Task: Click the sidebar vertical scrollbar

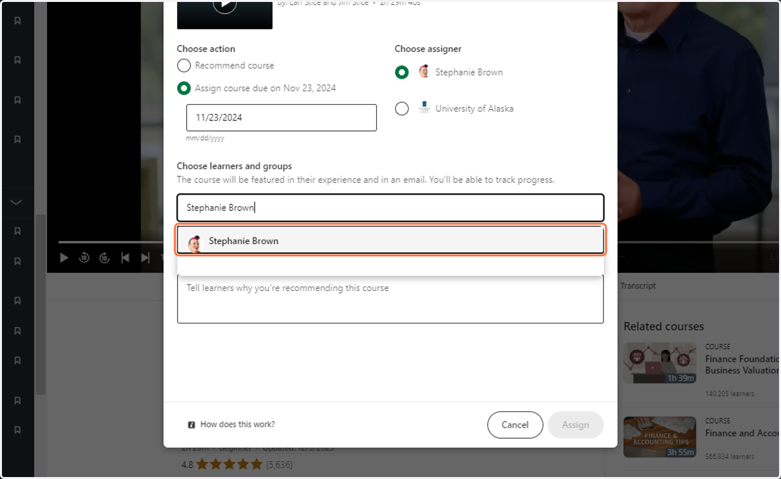Action: pyautogui.click(x=40, y=305)
